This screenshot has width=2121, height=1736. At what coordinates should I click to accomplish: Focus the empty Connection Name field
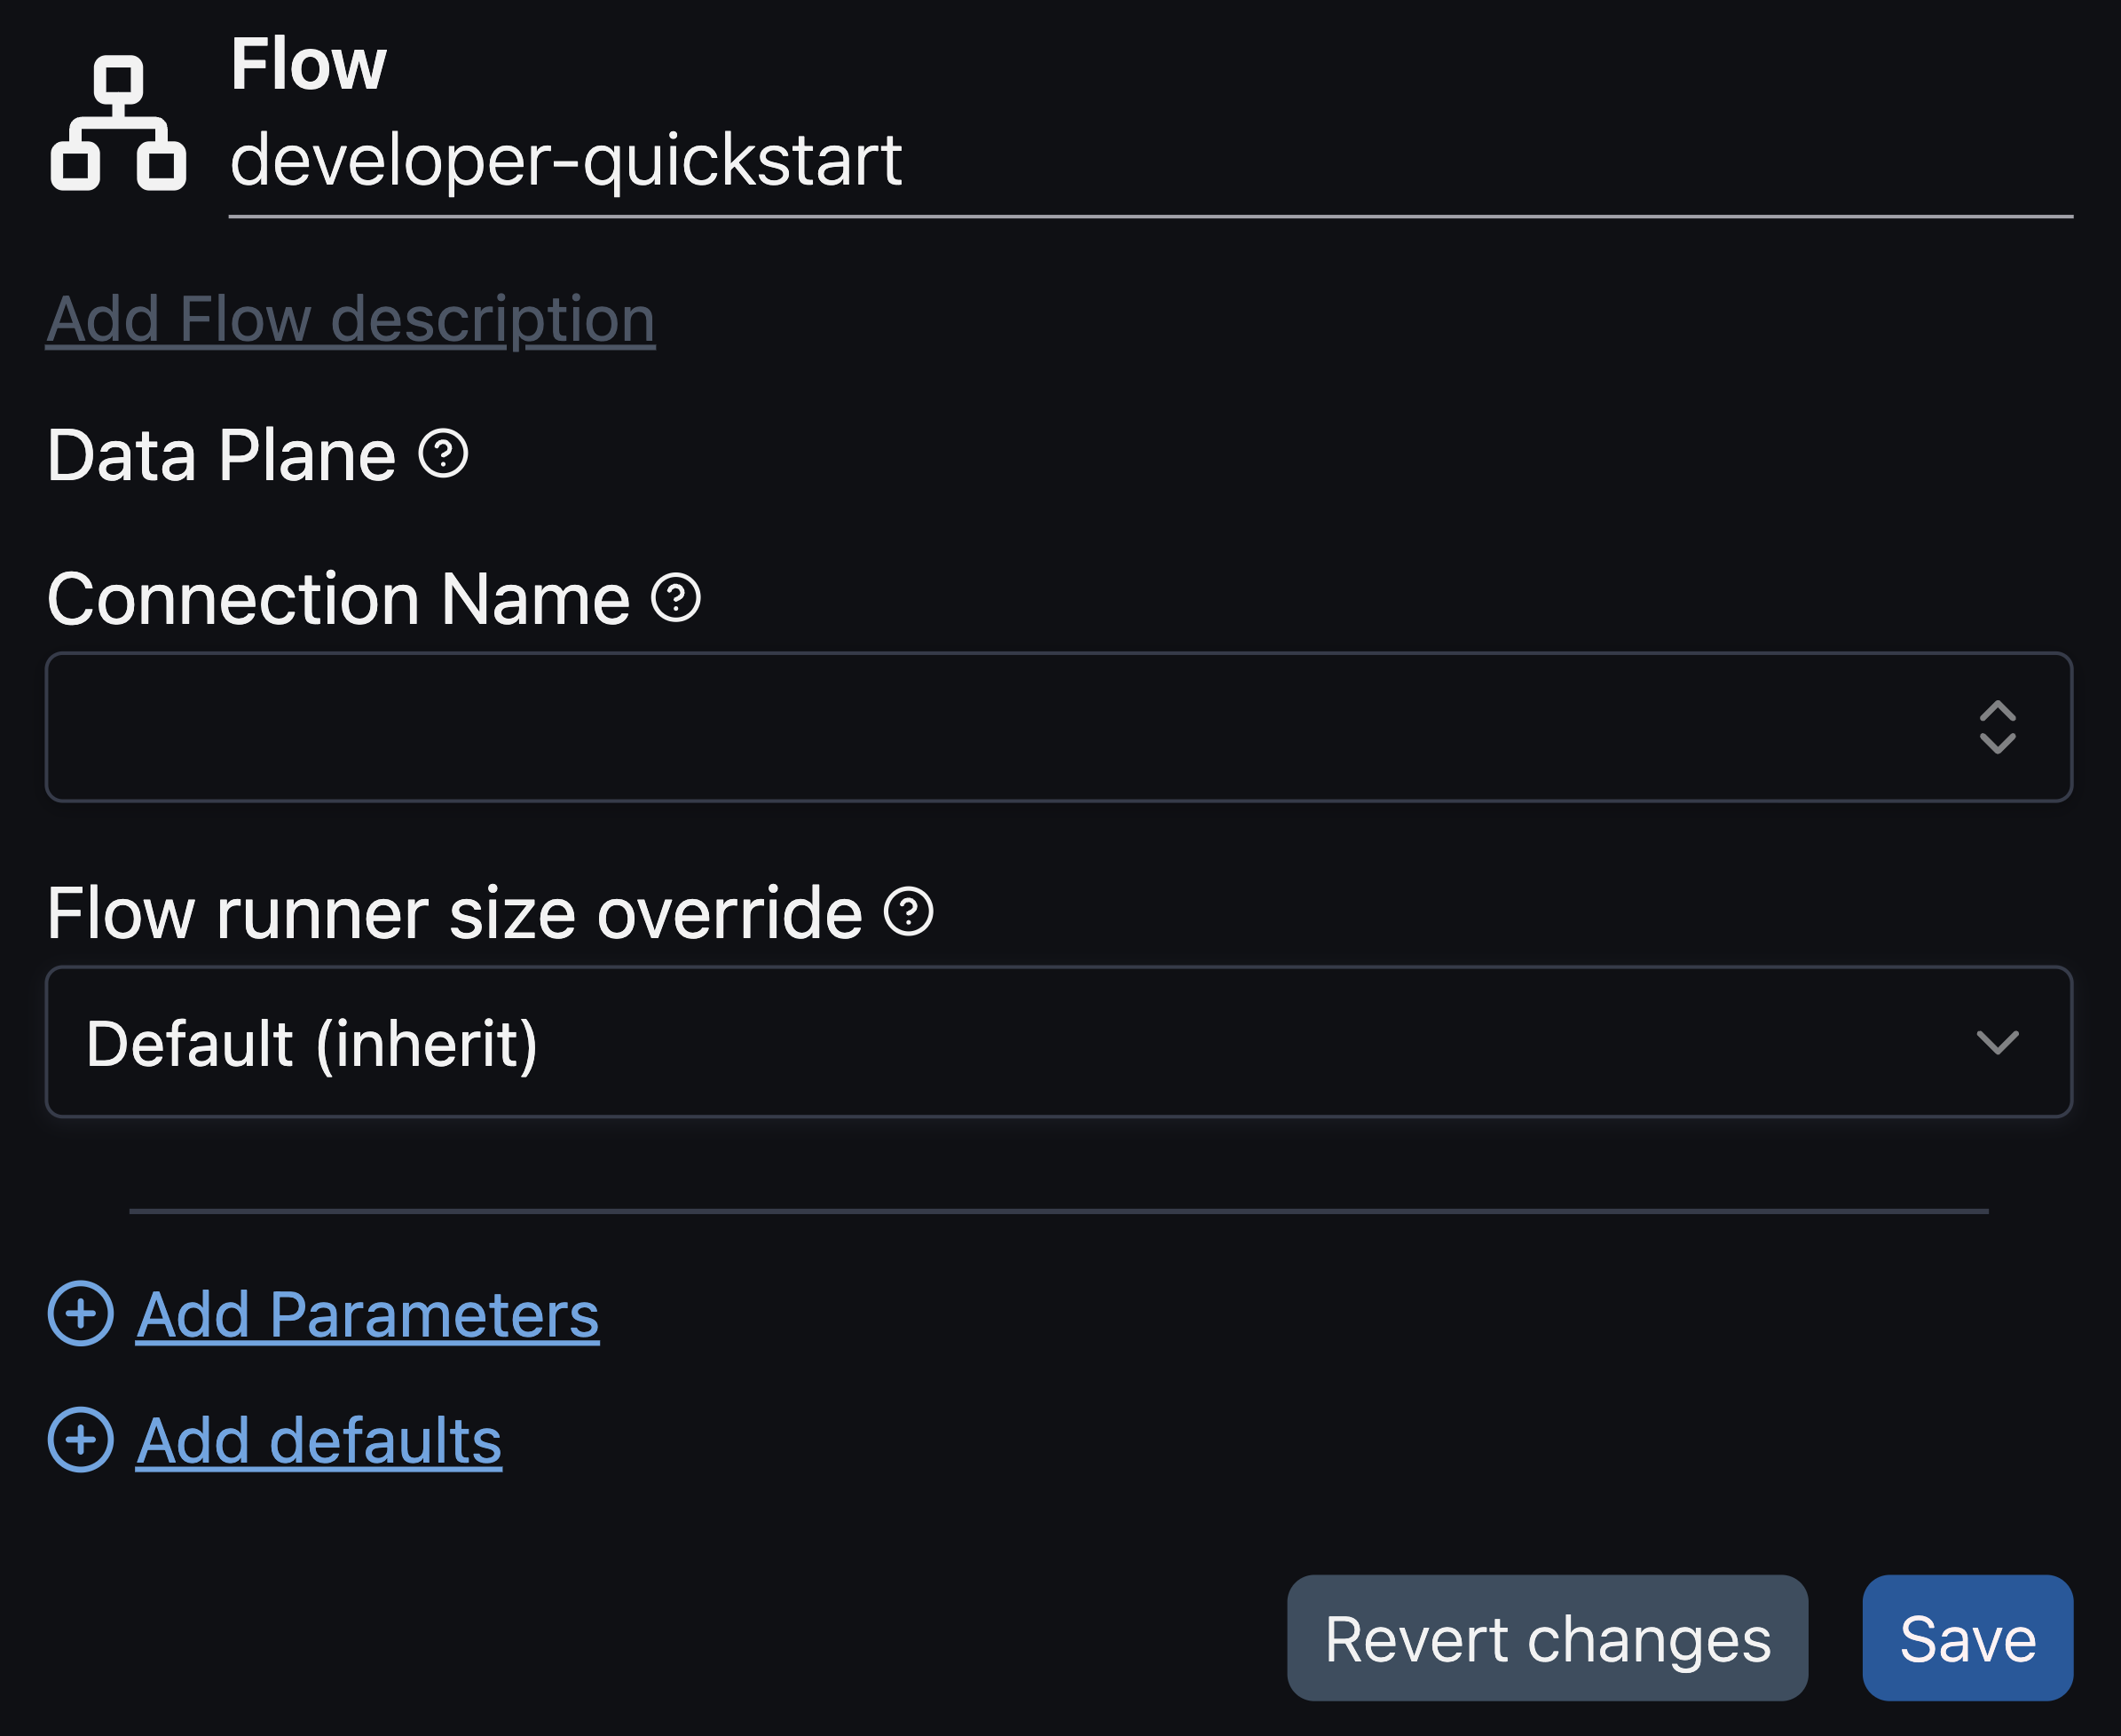point(1000,727)
